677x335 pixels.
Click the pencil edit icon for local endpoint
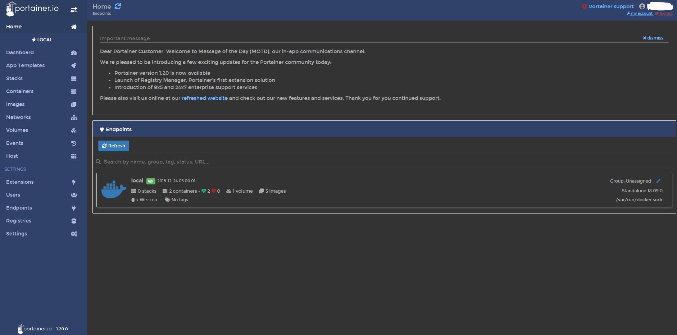[658, 181]
